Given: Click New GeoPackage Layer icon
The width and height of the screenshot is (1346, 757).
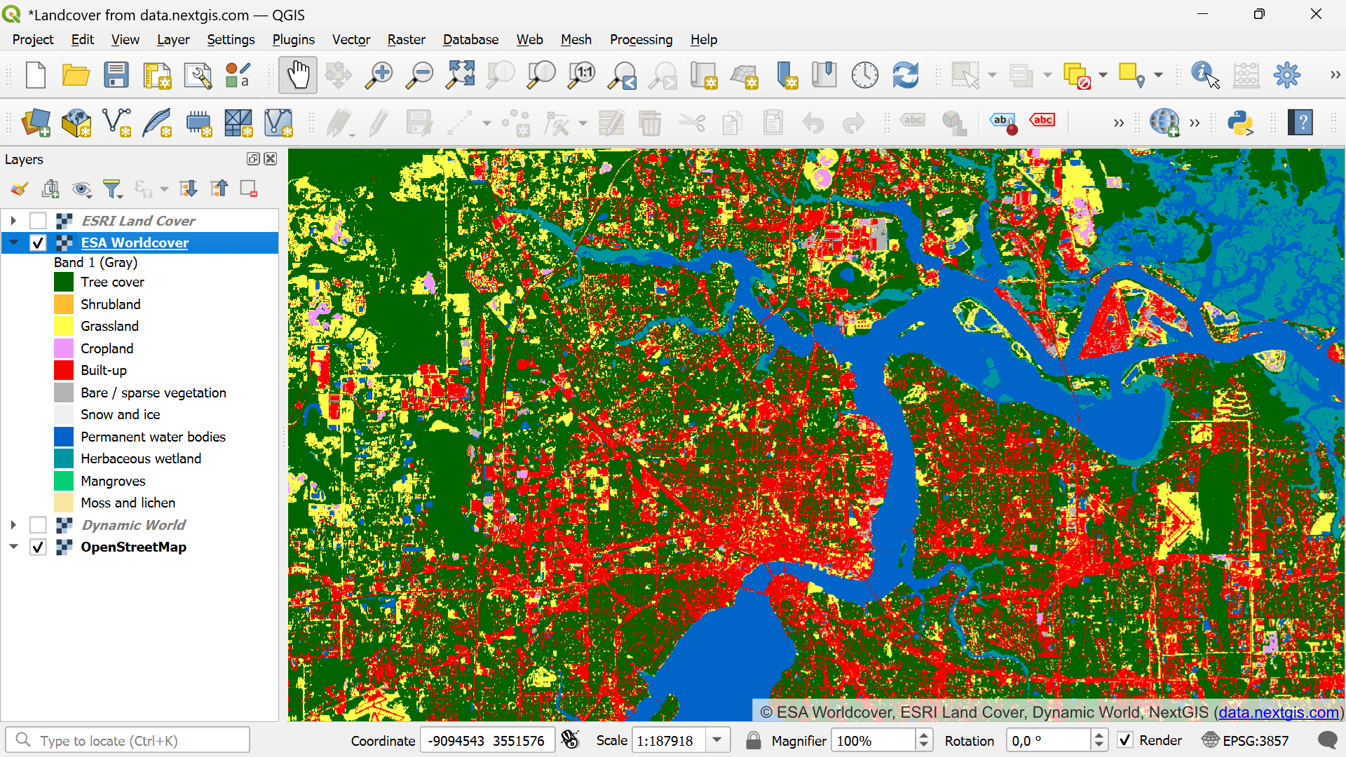Looking at the screenshot, I should coord(76,123).
